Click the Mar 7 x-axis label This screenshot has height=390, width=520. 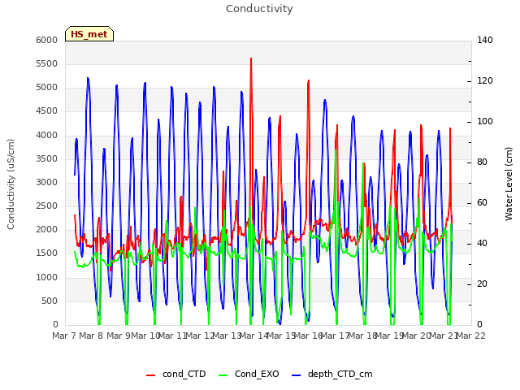(x=64, y=336)
